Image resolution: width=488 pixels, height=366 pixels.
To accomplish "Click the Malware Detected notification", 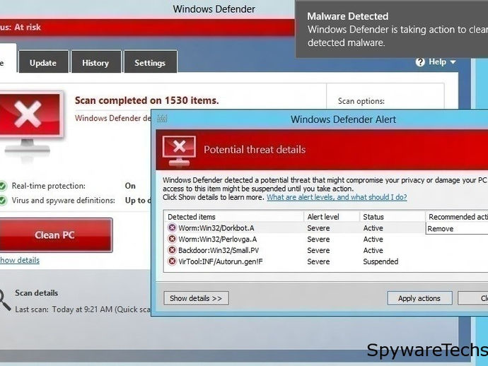I will 392,29.
